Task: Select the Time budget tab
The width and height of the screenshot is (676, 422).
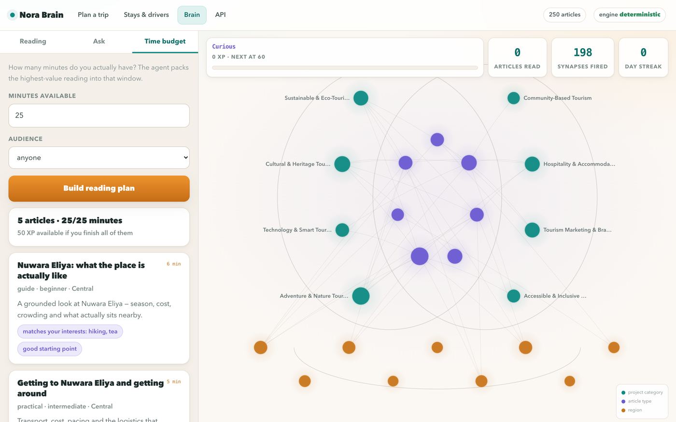Action: point(165,41)
